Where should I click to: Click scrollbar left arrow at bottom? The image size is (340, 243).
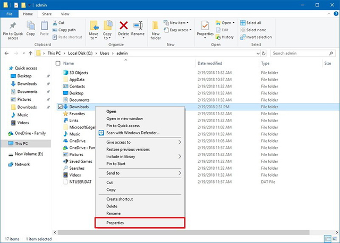55,232
